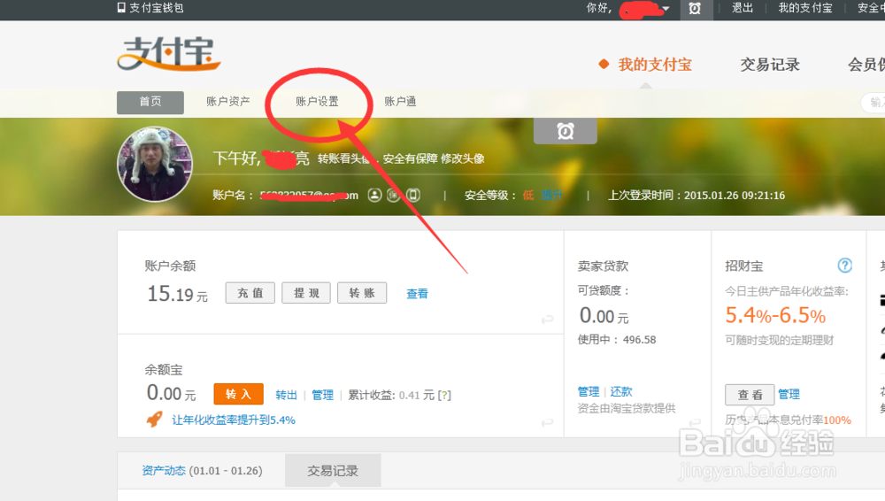Screen dimensions: 885x501
Task: Click the 提现 button
Action: (x=306, y=293)
